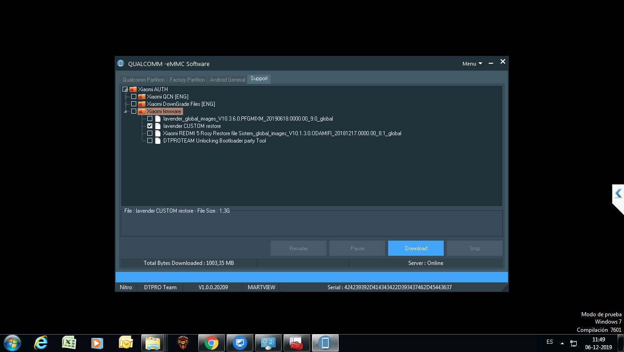Switch to the Android General tab
The image size is (624, 352).
tap(228, 80)
